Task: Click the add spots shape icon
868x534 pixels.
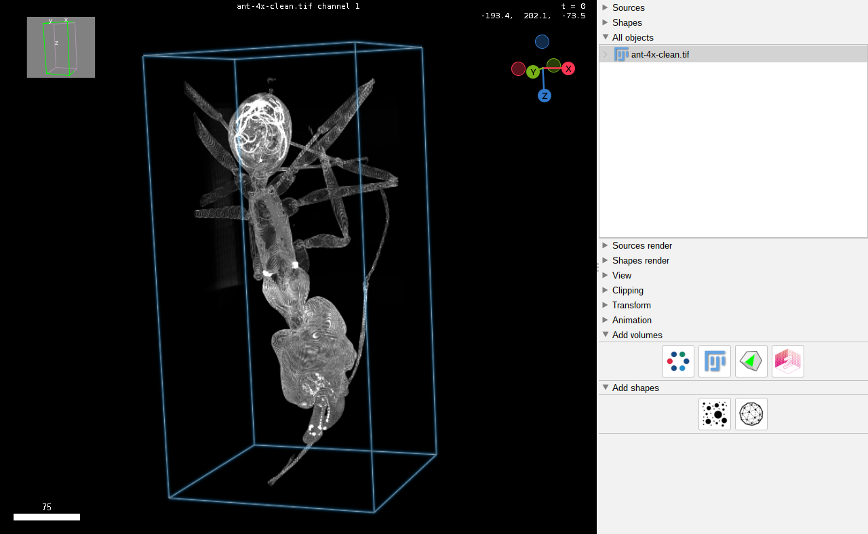Action: [715, 414]
